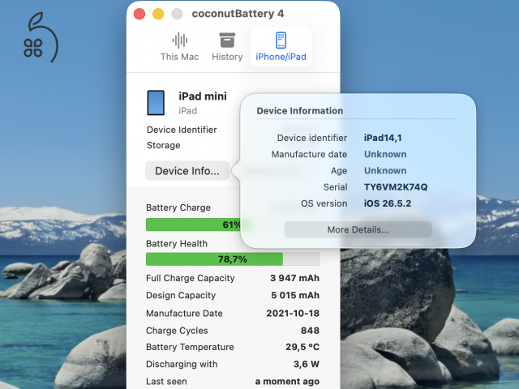Select the serial TY6VM2K74Q
This screenshot has height=389, width=519.
coord(396,187)
